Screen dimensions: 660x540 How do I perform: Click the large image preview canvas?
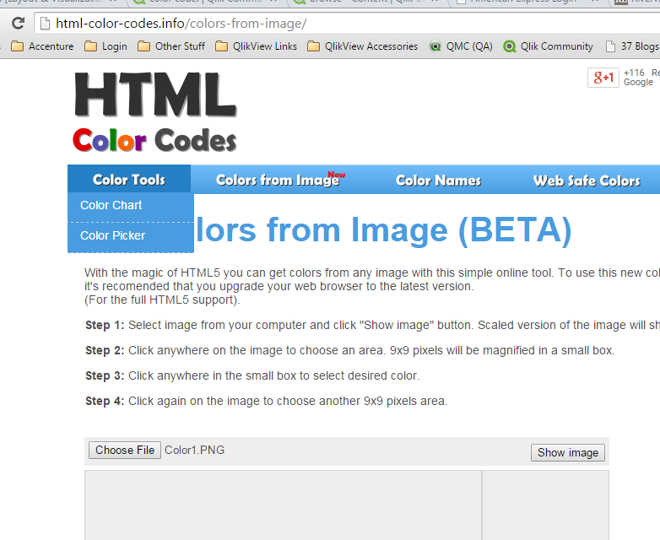[283, 505]
